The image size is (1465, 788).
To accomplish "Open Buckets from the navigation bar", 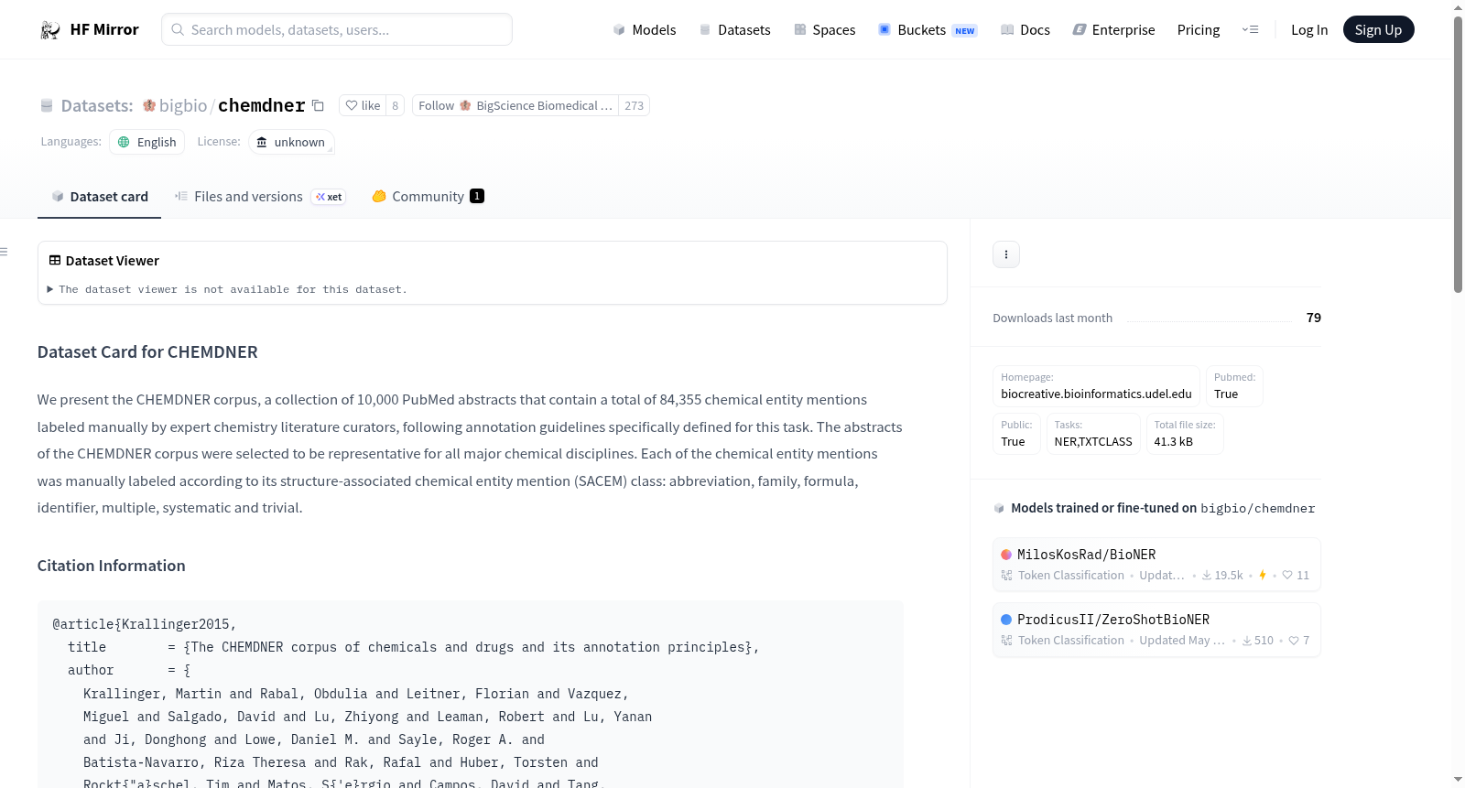I will pyautogui.click(x=928, y=30).
